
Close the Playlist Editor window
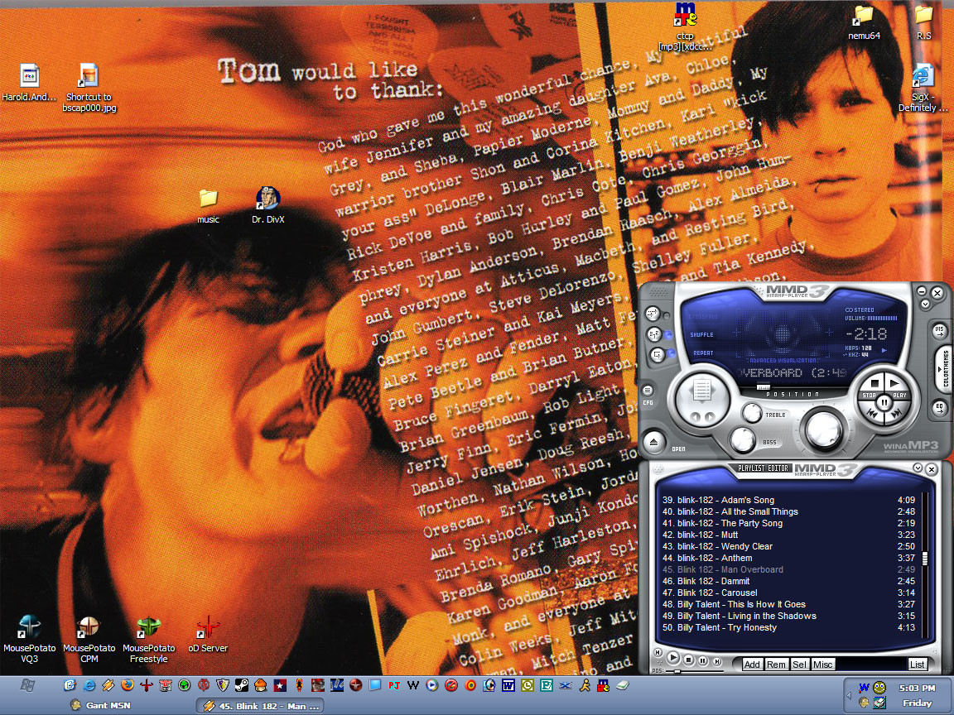[x=931, y=468]
